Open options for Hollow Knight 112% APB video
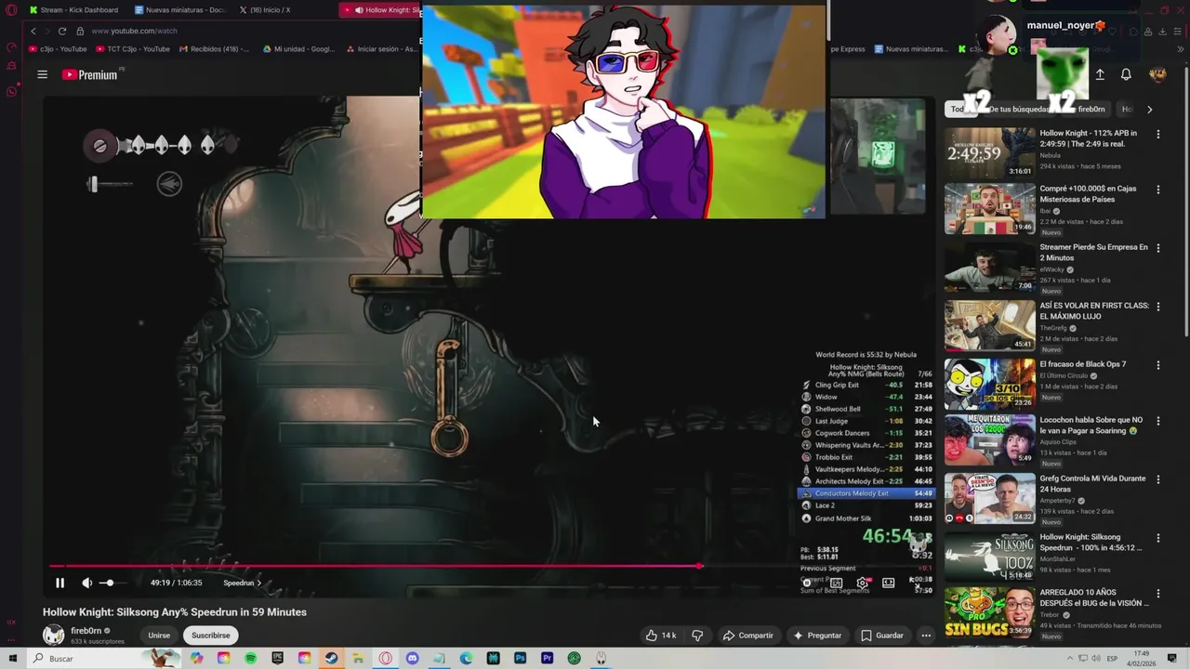This screenshot has width=1190, height=669. 1157,134
